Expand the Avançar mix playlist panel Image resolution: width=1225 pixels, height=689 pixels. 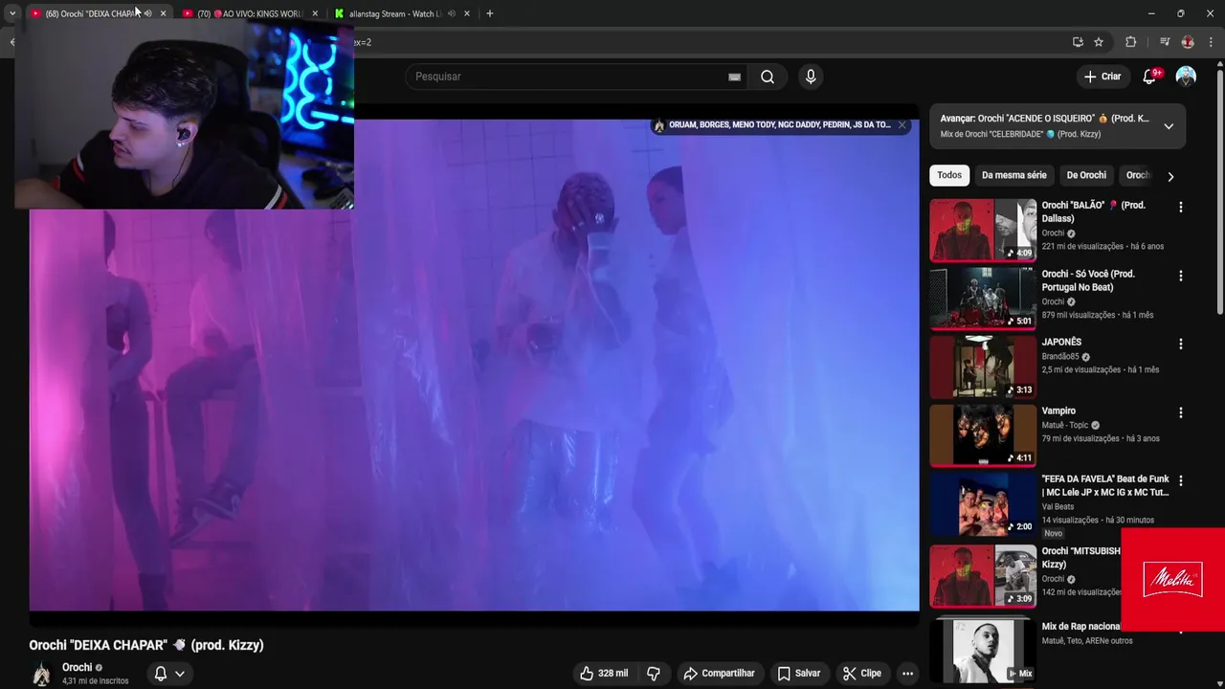pos(1169,125)
